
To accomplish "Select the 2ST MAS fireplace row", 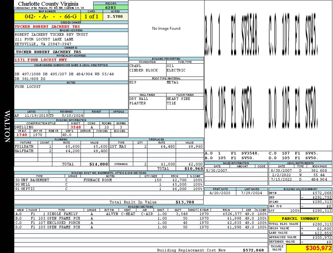I will point(157,146).
